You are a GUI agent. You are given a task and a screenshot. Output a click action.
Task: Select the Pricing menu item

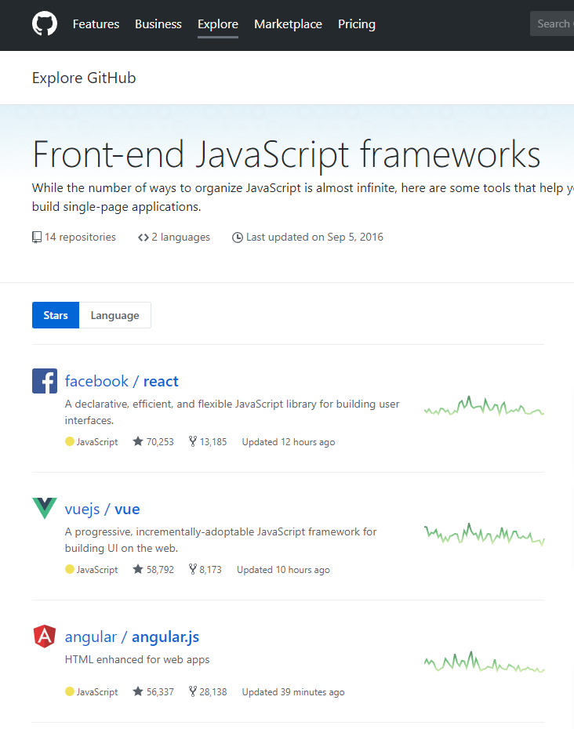357,24
